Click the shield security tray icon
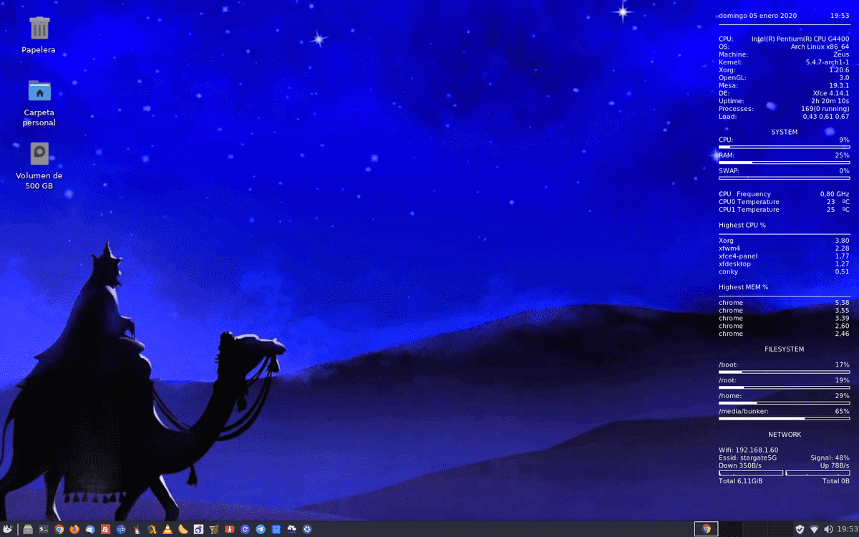Image resolution: width=859 pixels, height=537 pixels. [800, 529]
